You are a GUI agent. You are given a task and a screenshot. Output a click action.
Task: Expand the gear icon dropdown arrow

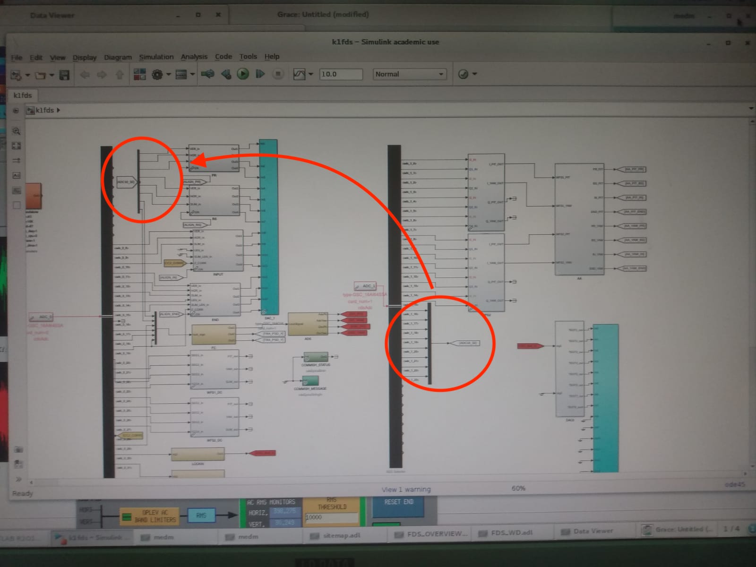[168, 75]
